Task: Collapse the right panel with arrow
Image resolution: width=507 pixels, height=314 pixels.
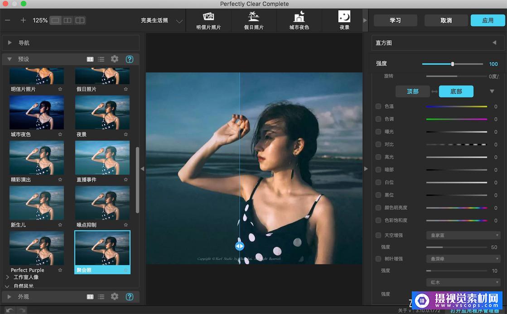Action: (x=366, y=169)
